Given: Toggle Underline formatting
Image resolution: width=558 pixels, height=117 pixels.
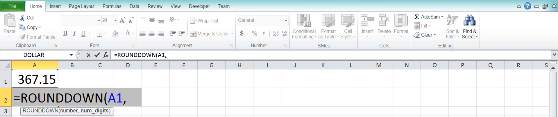Looking at the screenshot, I should [83, 34].
